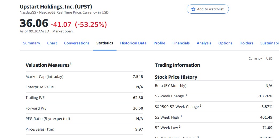Open the Profile tab
This screenshot has width=279, height=138.
tap(160, 43)
